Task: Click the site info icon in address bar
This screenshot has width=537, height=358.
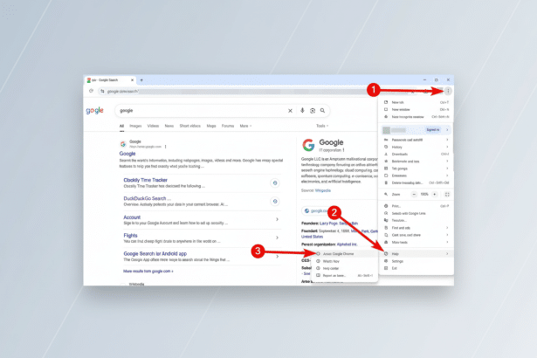Action: coord(102,91)
